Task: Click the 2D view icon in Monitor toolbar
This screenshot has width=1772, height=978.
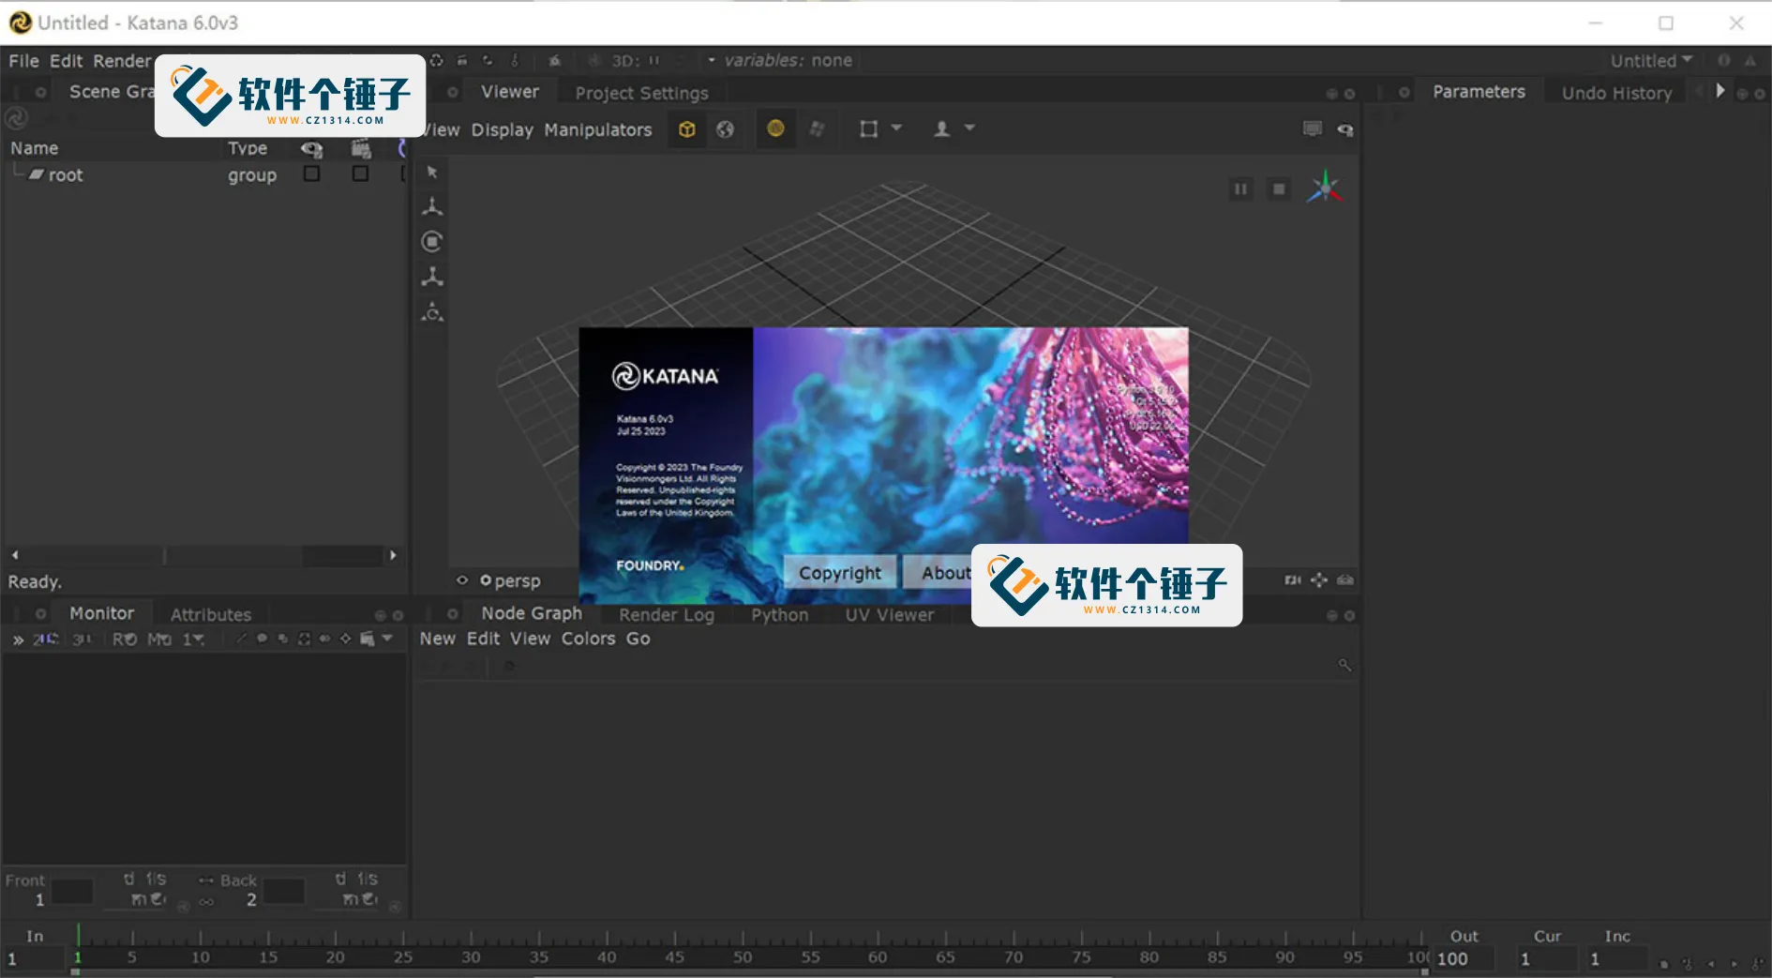Action: (46, 639)
